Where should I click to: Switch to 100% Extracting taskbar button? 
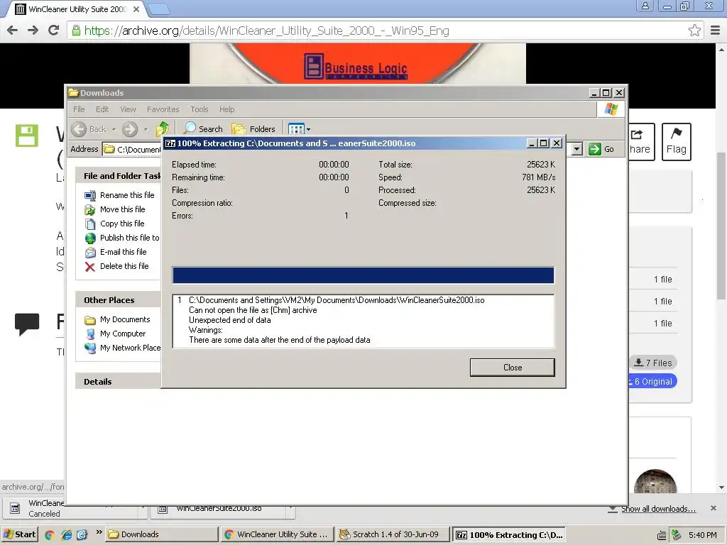[x=509, y=534]
